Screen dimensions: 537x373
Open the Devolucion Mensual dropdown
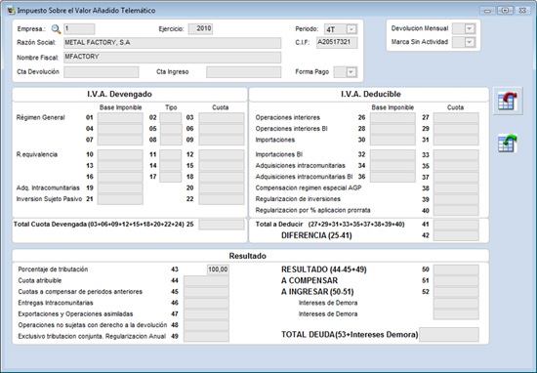point(470,28)
